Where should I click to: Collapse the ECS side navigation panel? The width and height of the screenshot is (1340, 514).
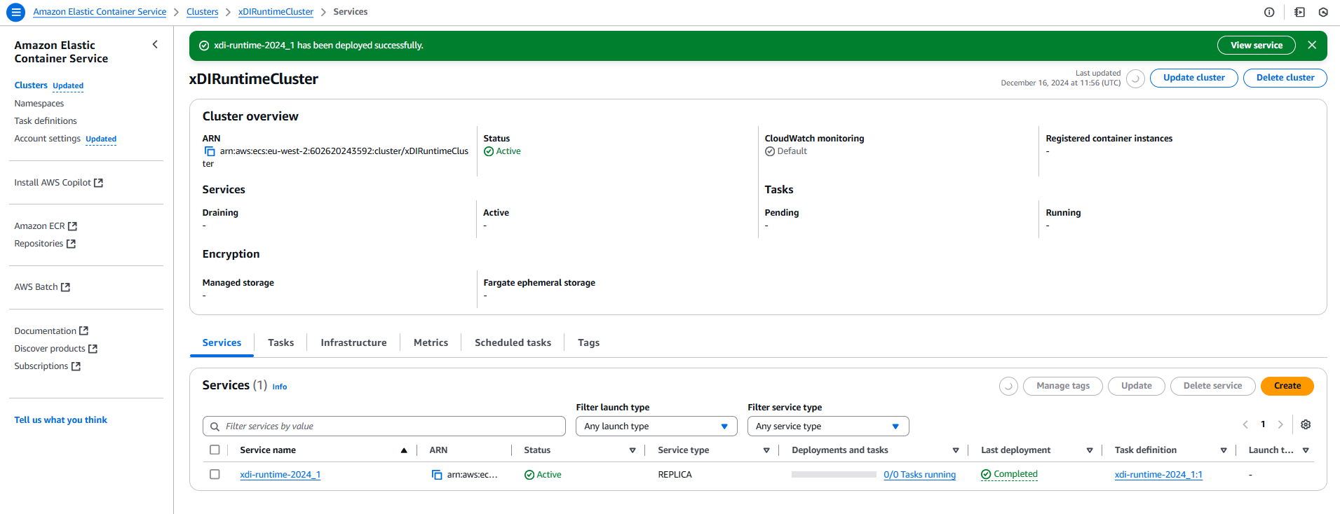pyautogui.click(x=155, y=45)
